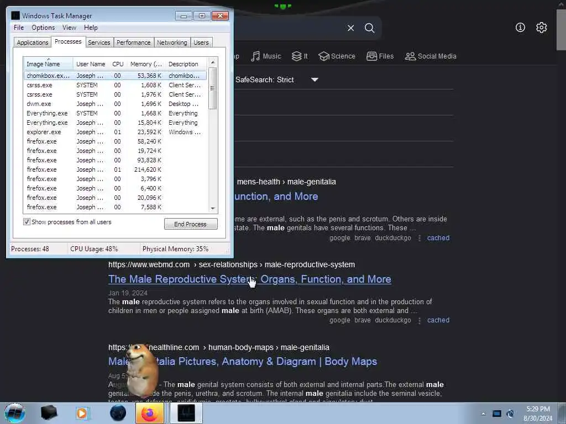566x424 pixels.
Task: Click google source under webmd result
Action: click(x=340, y=320)
